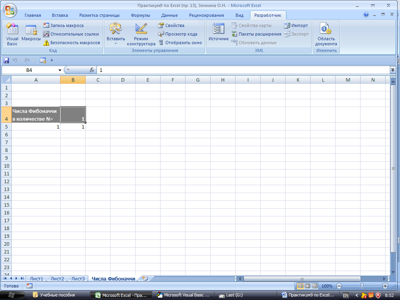
Task: Click EN language indicator in tray
Action: (345, 295)
